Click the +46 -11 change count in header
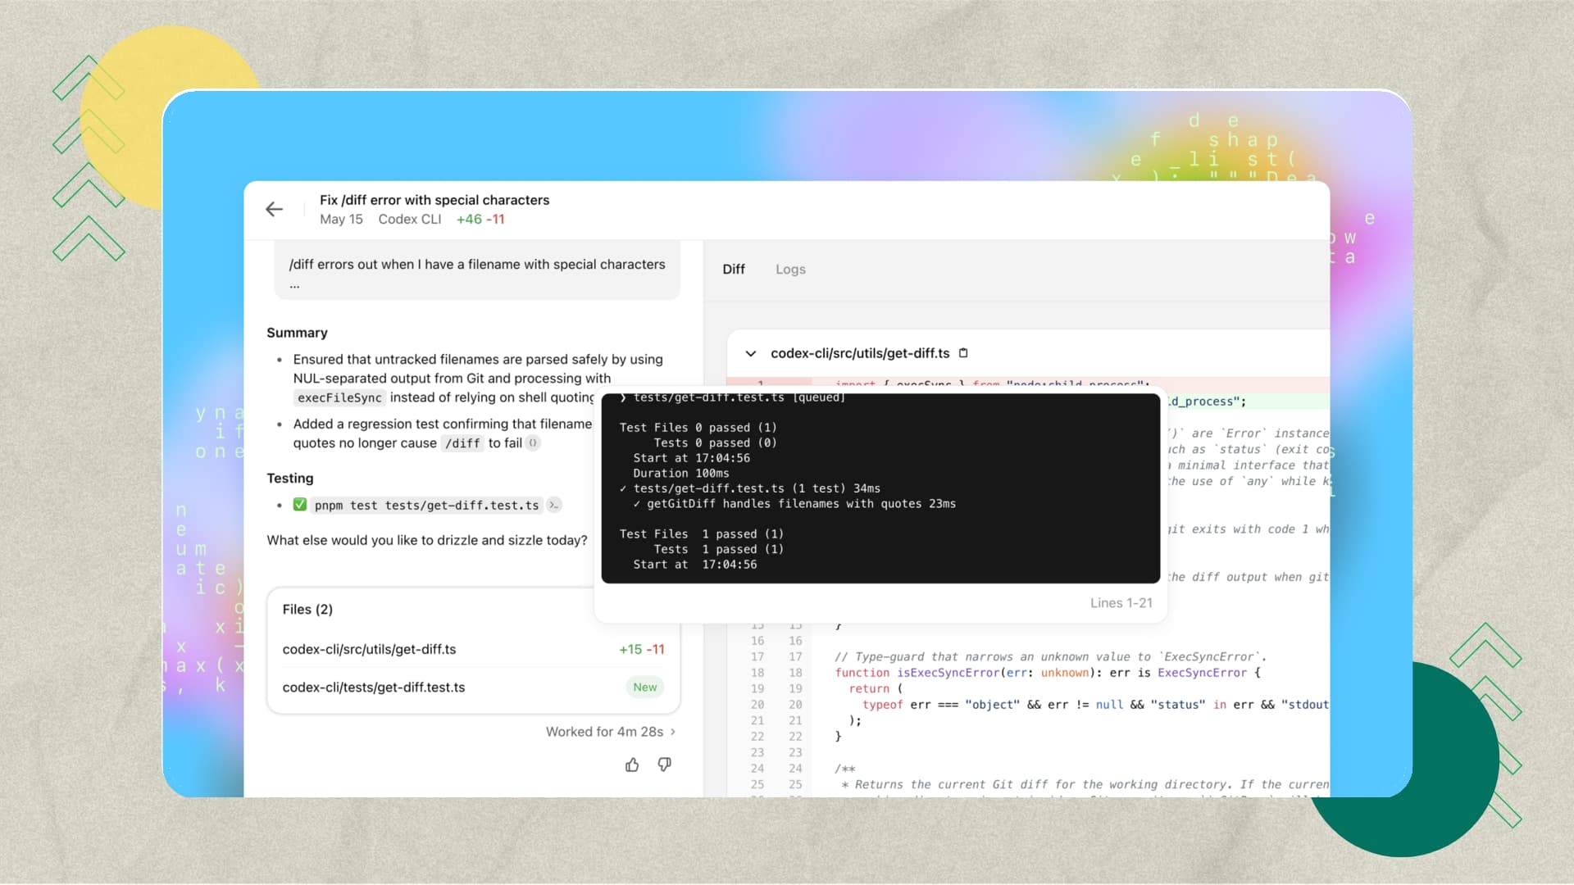Image resolution: width=1574 pixels, height=885 pixels. coord(480,220)
